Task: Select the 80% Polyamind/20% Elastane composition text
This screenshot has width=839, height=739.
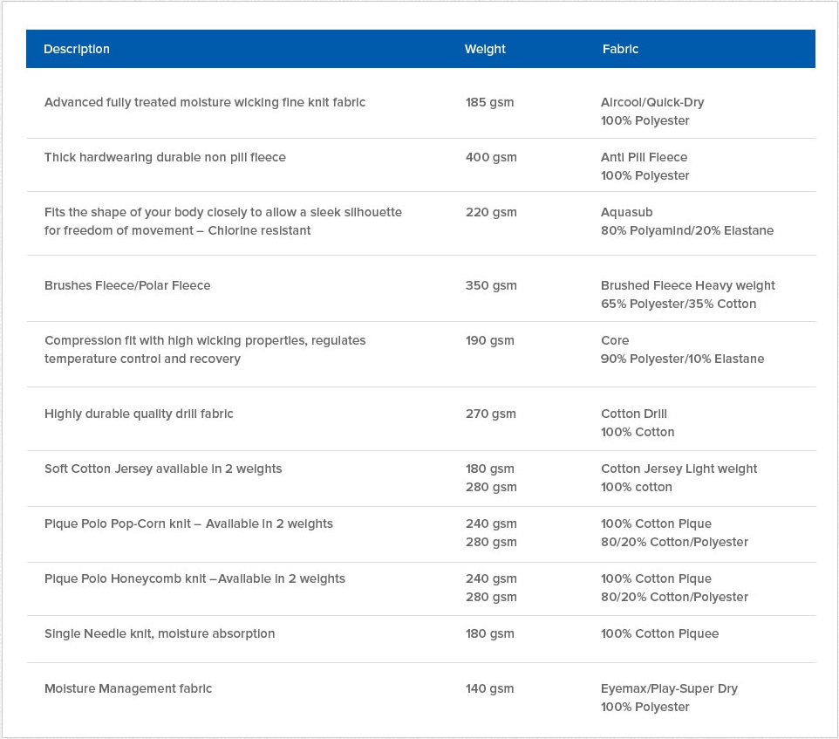Action: (x=687, y=230)
